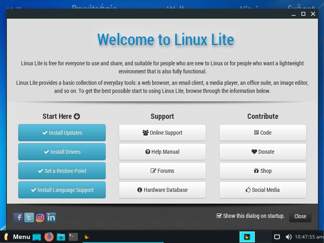Click the show desktop icon on the taskbar

pos(37,237)
